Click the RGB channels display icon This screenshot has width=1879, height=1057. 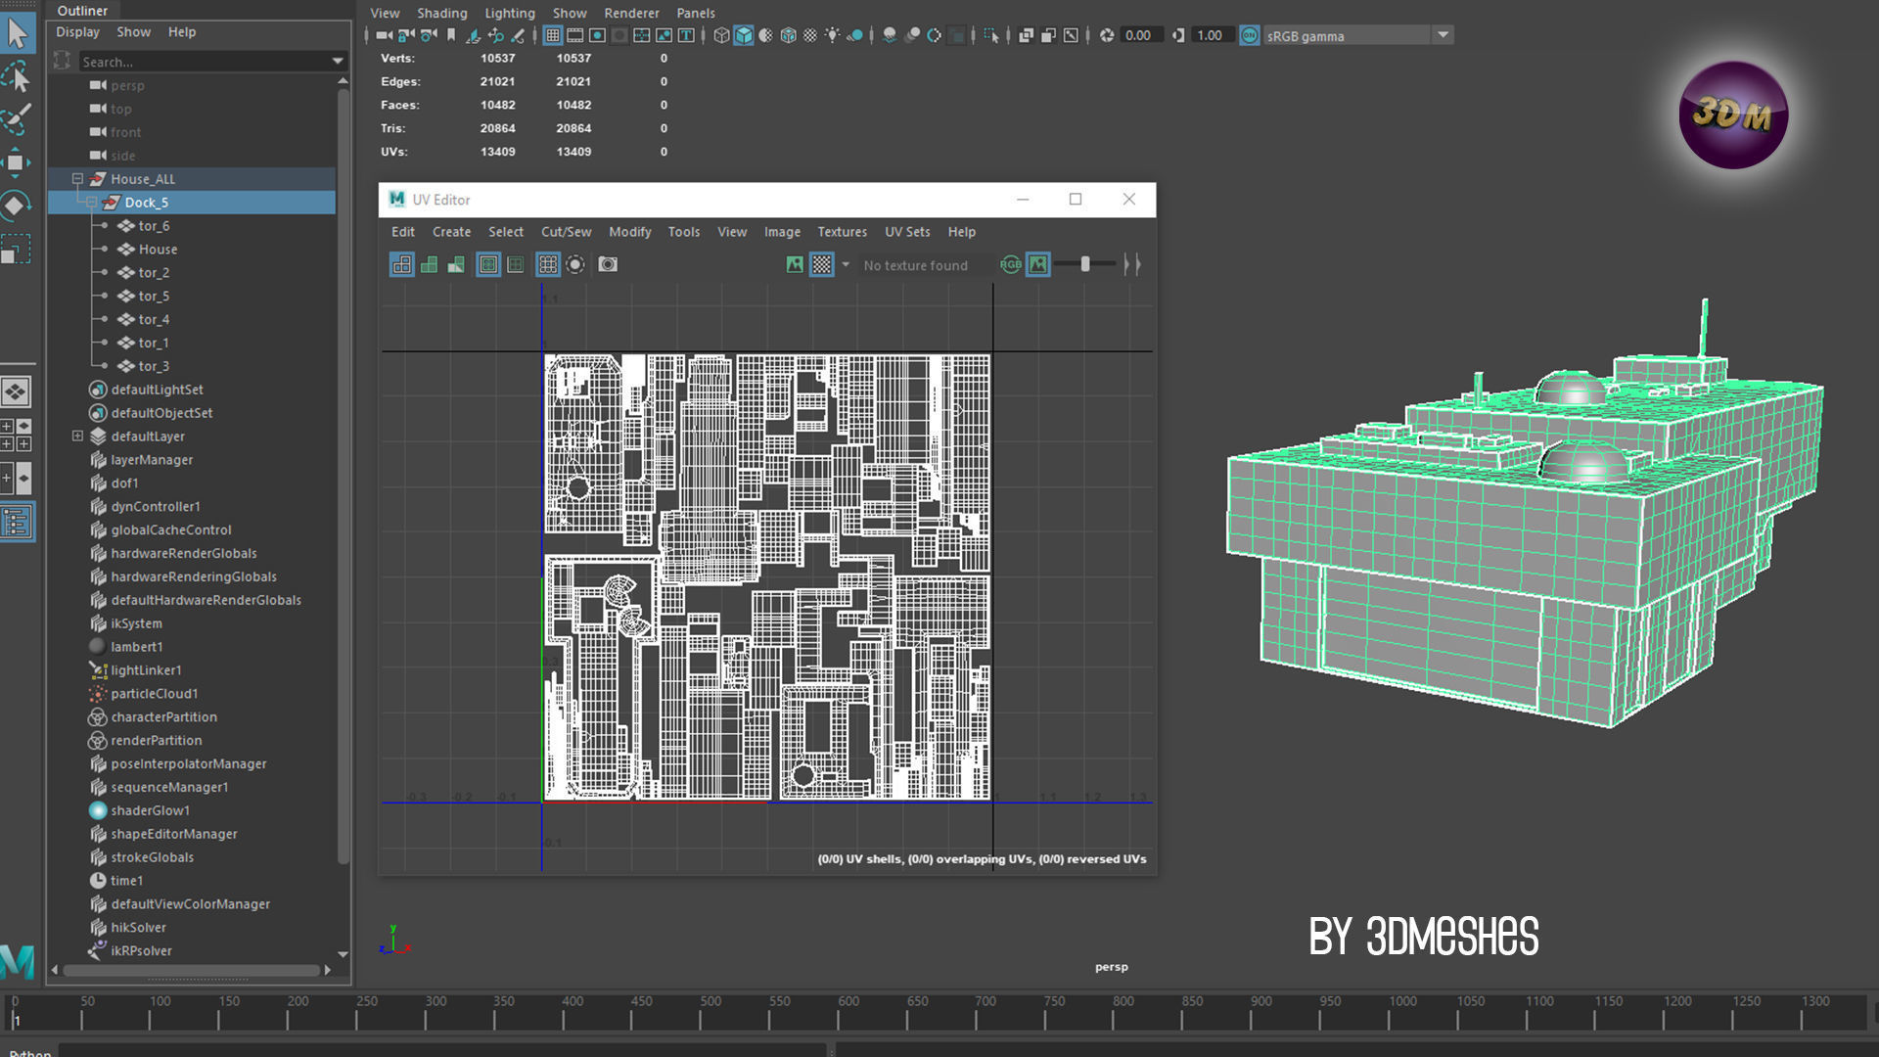tap(1010, 264)
